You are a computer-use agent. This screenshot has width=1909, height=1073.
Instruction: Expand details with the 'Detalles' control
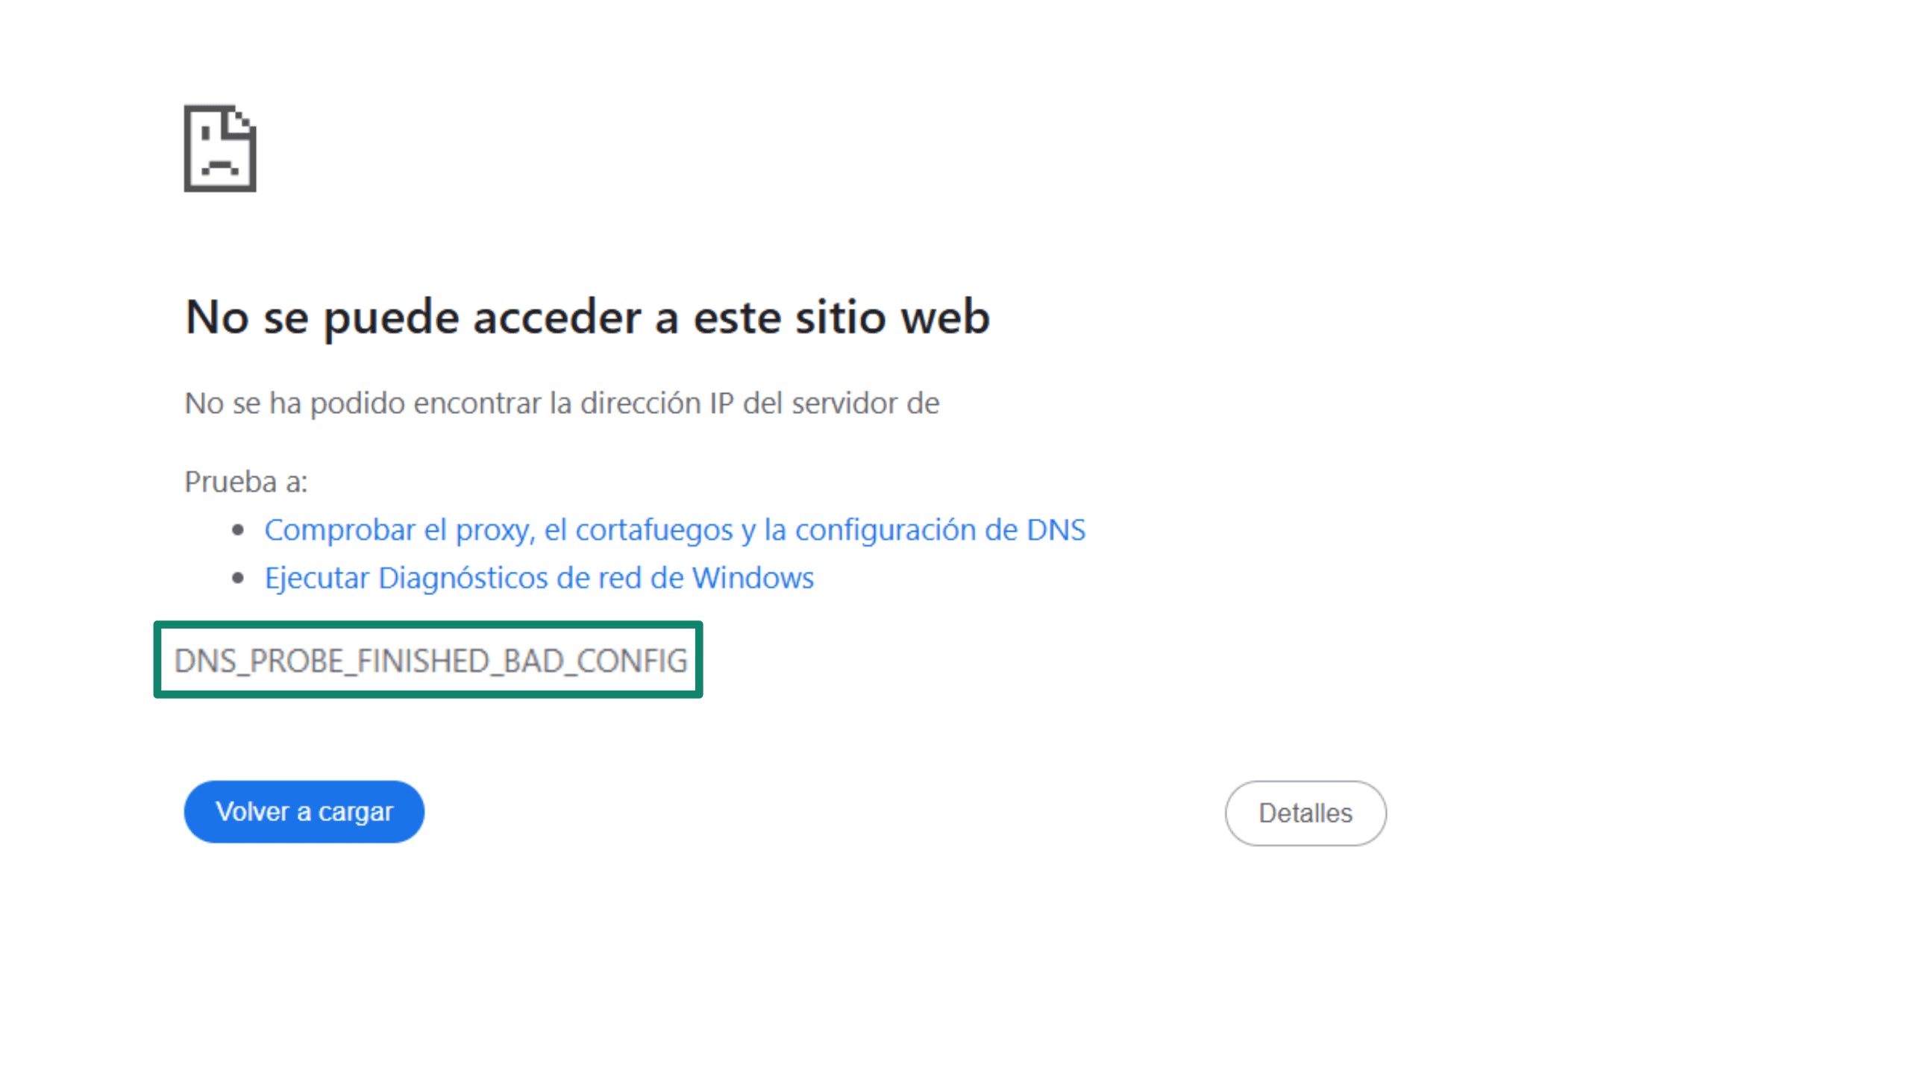[1305, 813]
